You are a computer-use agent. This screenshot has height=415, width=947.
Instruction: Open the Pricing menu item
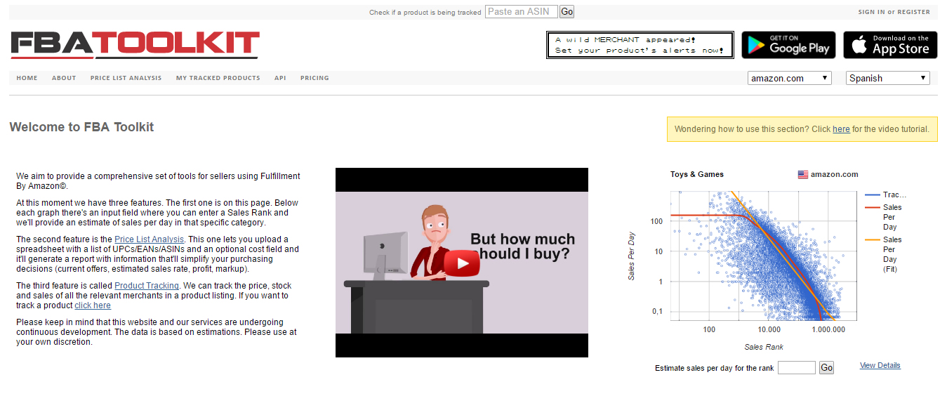coord(314,78)
